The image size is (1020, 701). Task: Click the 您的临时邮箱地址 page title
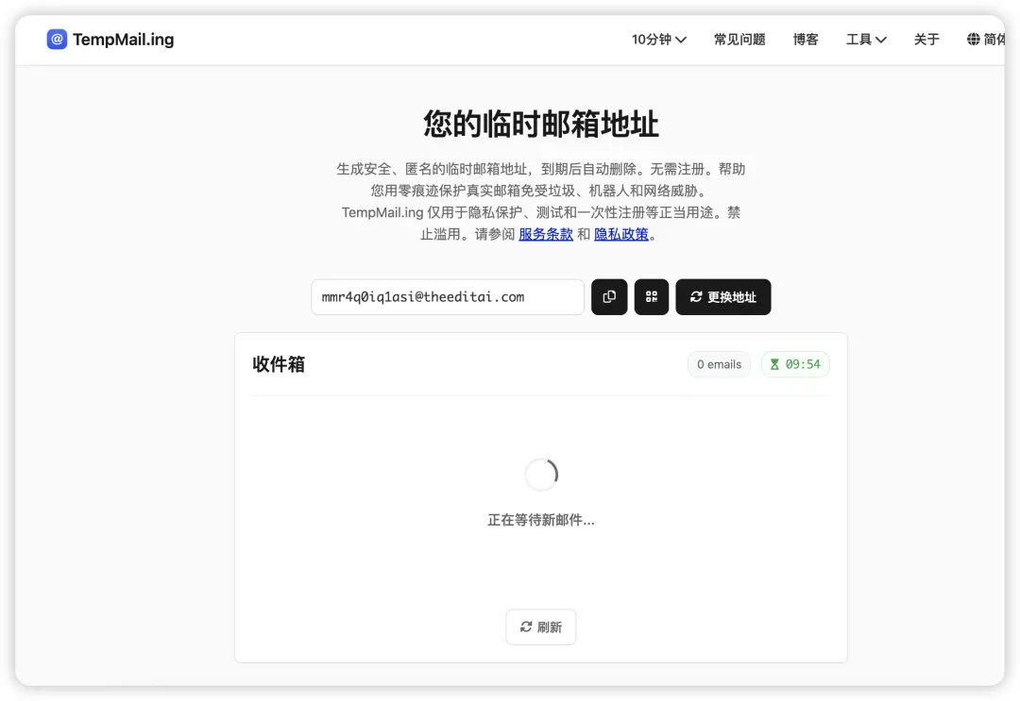540,124
